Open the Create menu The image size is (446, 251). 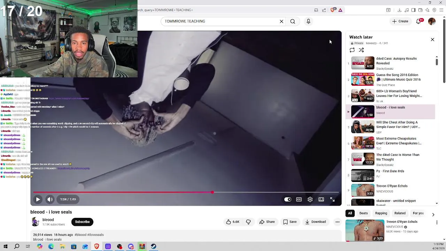pos(400,21)
